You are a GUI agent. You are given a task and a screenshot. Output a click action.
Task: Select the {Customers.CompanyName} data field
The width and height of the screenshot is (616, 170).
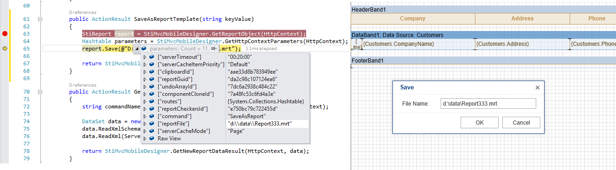tap(418, 44)
